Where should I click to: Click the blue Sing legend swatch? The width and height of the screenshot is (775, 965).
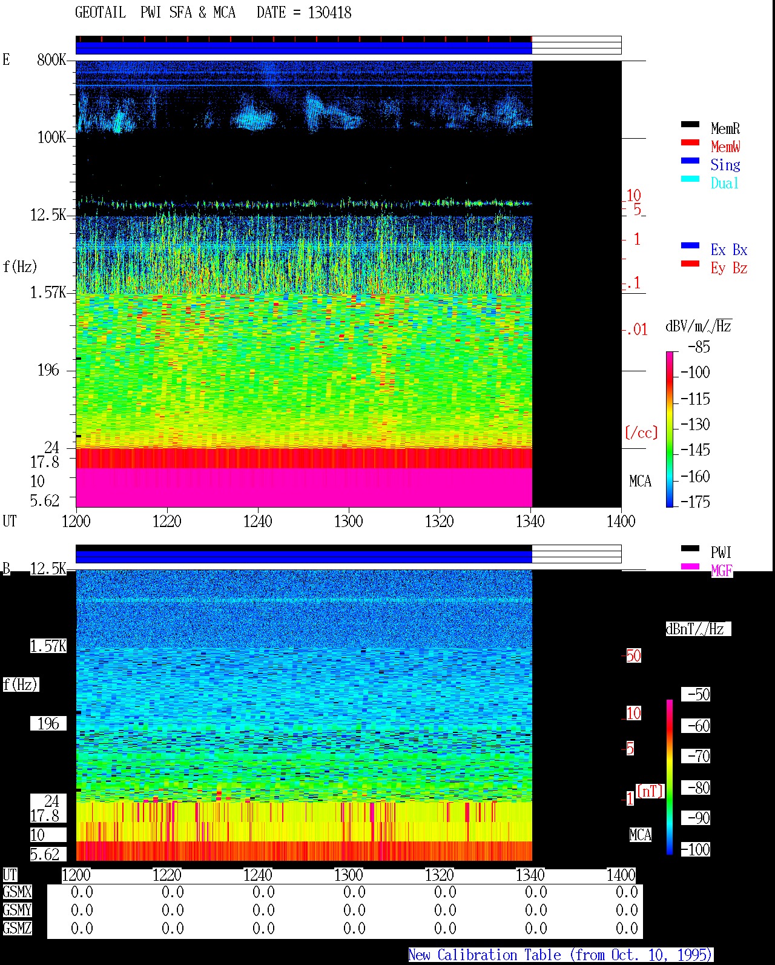(x=690, y=161)
